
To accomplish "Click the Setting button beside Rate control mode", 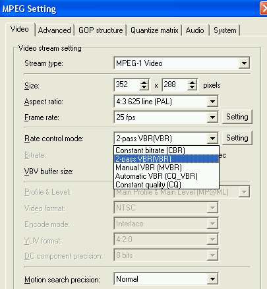I will pos(237,138).
